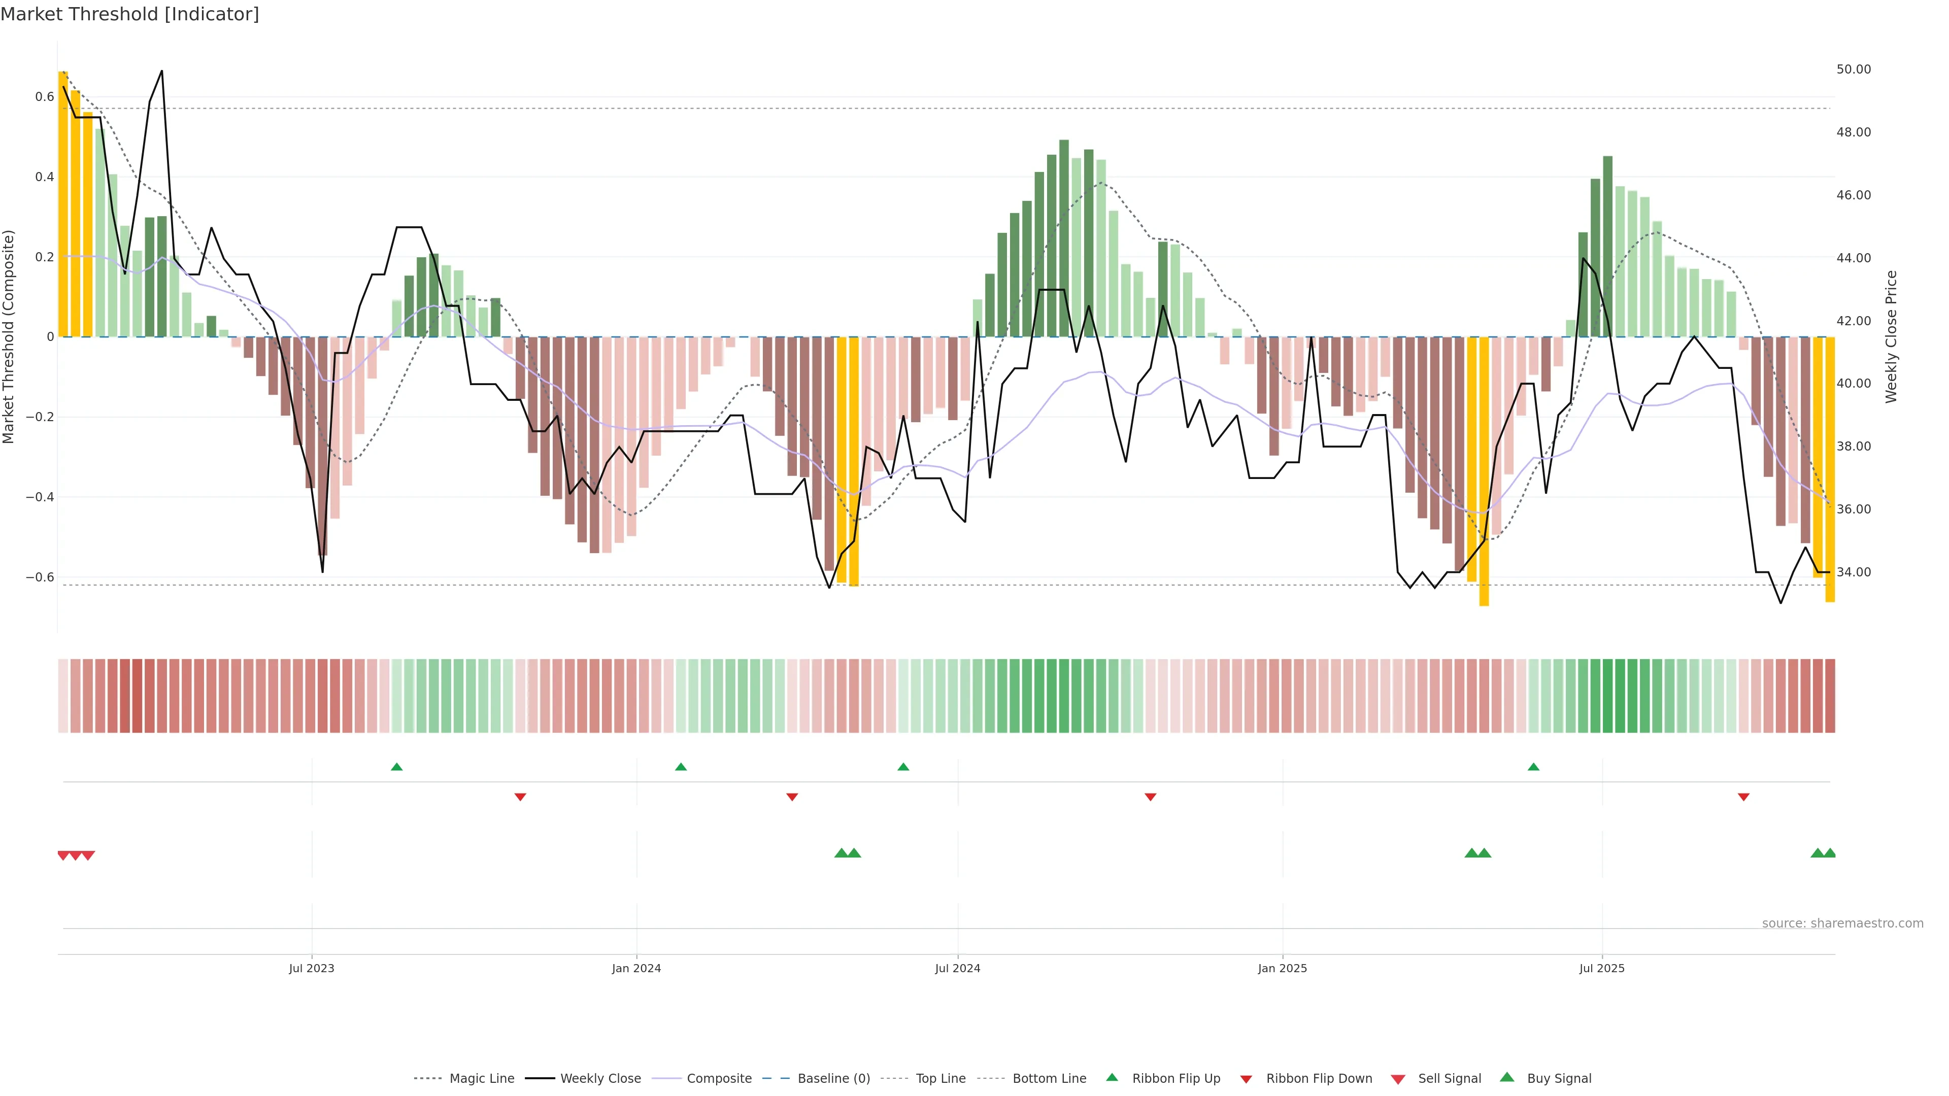The image size is (1949, 1096).
Task: Click the Jan 2024 x-axis label
Action: [636, 968]
